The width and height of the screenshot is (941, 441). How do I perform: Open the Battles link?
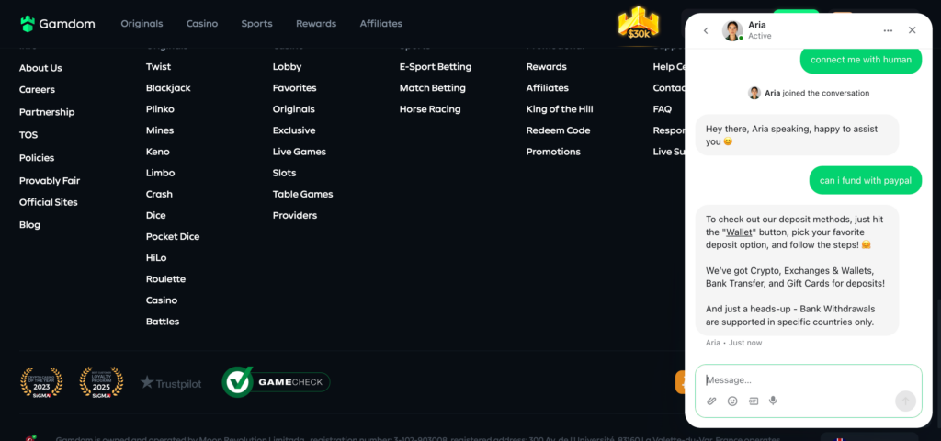(x=163, y=322)
